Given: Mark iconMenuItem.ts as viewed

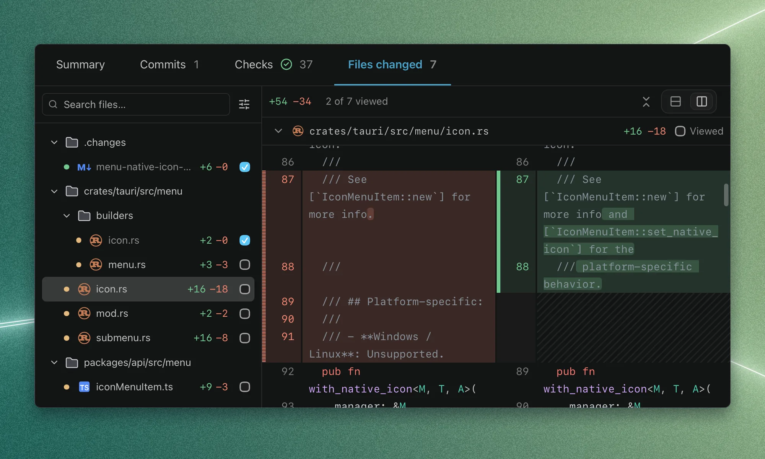Looking at the screenshot, I should [245, 387].
